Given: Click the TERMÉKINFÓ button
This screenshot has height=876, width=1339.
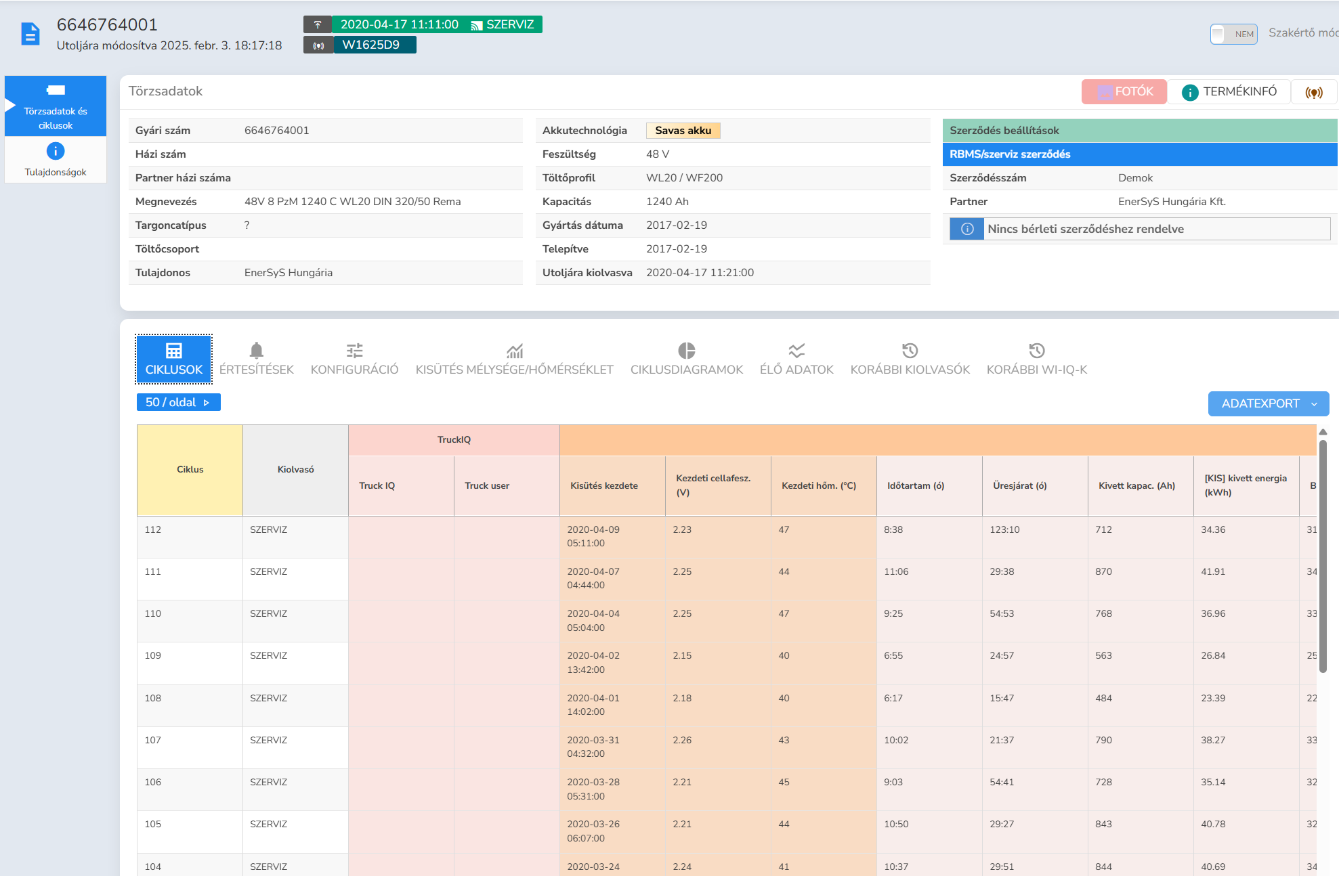Looking at the screenshot, I should click(1229, 91).
